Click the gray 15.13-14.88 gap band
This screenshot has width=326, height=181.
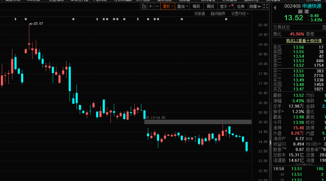[197, 122]
